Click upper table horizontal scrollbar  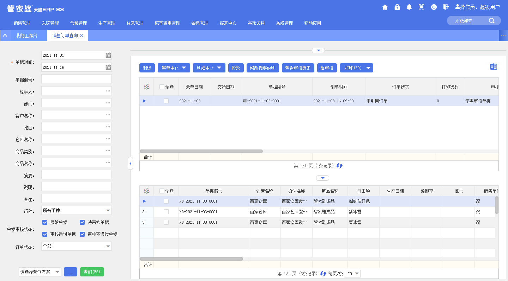pyautogui.click(x=201, y=151)
